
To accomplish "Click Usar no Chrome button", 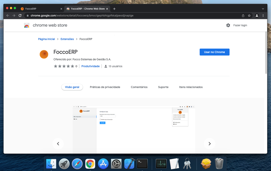I will (214, 52).
